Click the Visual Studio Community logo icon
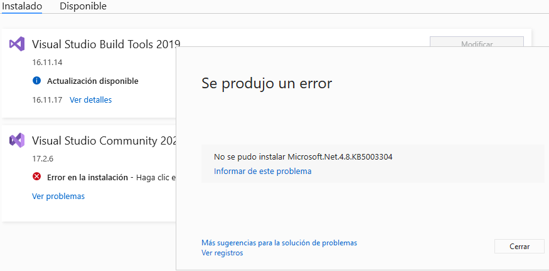549x271 pixels. coord(17,140)
